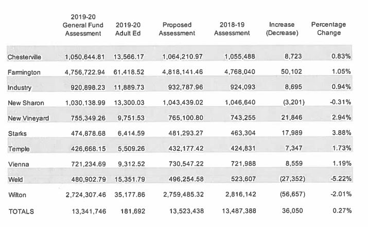This screenshot has height=227, width=368.
Task: Select the Vienna town name
Action: pos(18,164)
